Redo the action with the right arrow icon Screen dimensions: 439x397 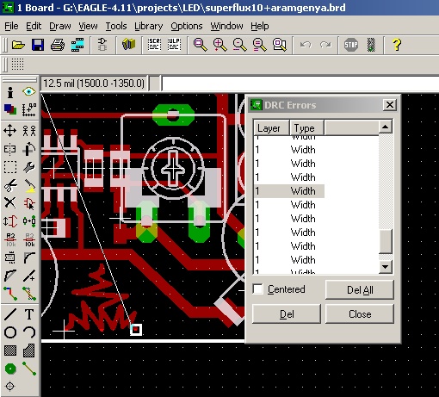325,45
